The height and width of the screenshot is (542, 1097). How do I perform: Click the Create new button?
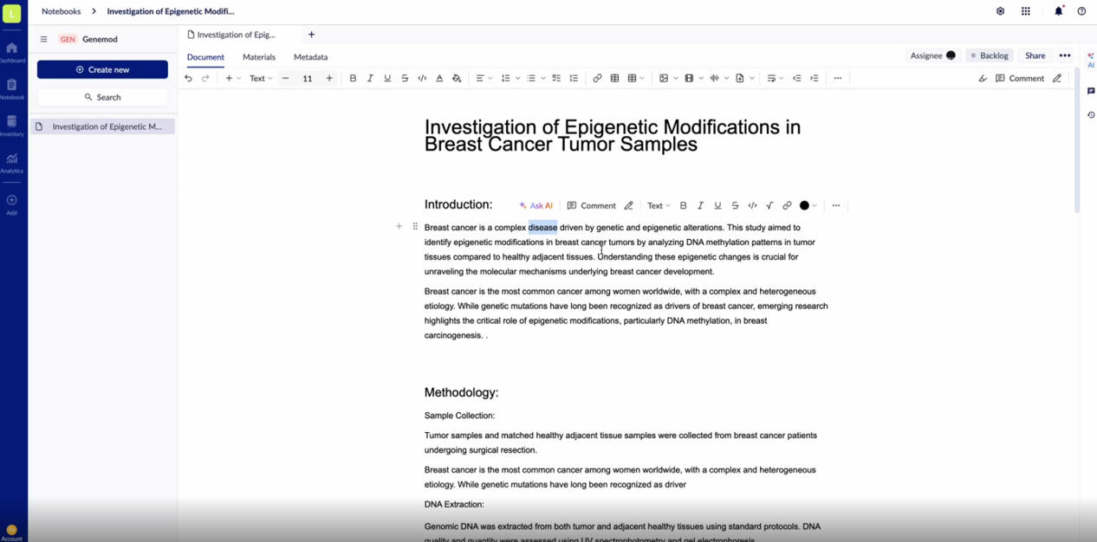pyautogui.click(x=102, y=69)
